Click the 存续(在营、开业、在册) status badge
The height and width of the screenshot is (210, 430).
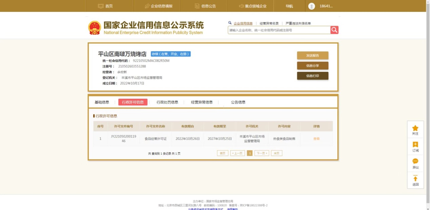tap(171, 54)
